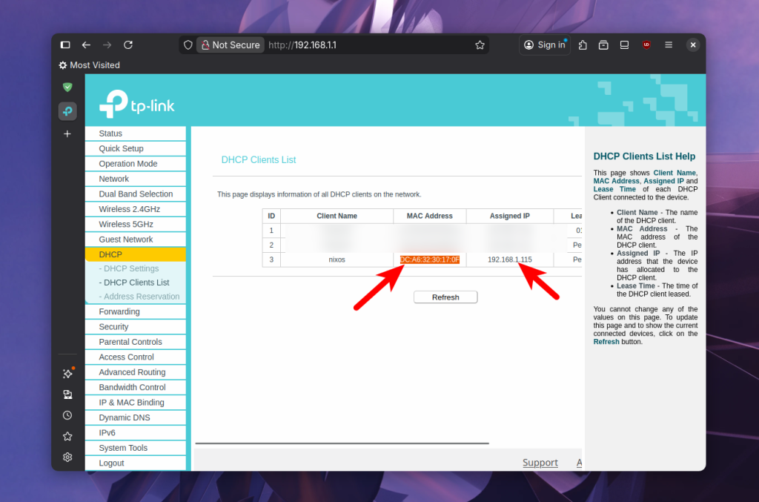The width and height of the screenshot is (759, 502).
Task: Open new tab with plus icon
Action: [67, 134]
